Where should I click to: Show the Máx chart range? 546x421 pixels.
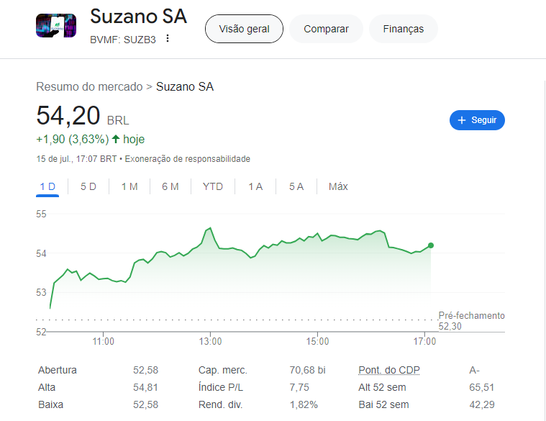[338, 186]
